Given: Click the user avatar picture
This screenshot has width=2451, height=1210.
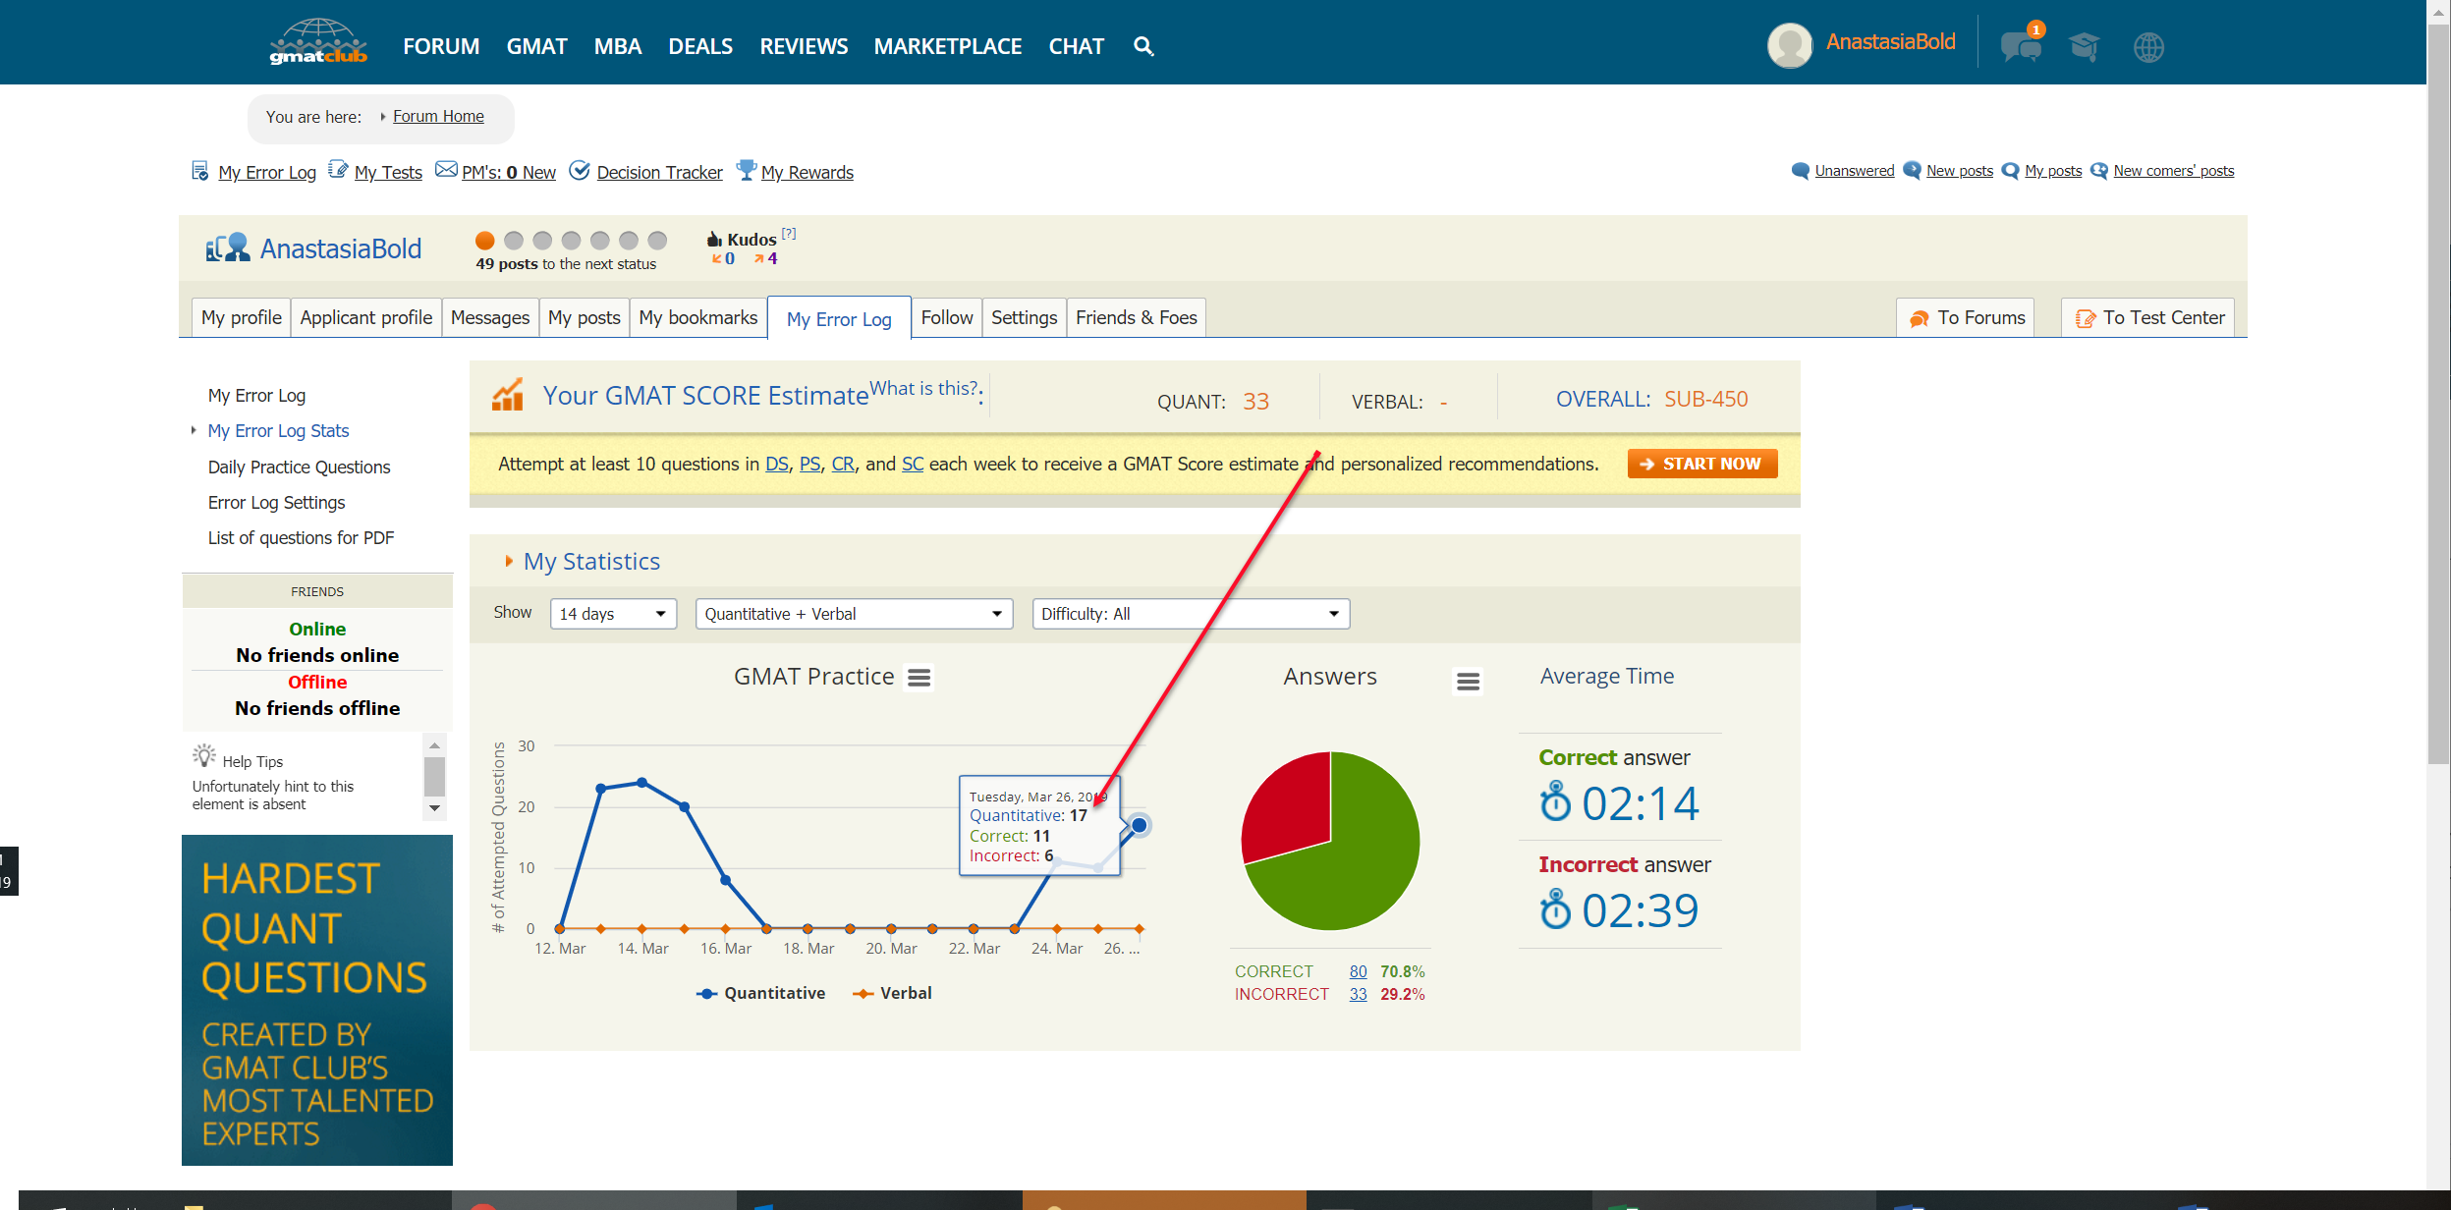Looking at the screenshot, I should click(x=1789, y=45).
